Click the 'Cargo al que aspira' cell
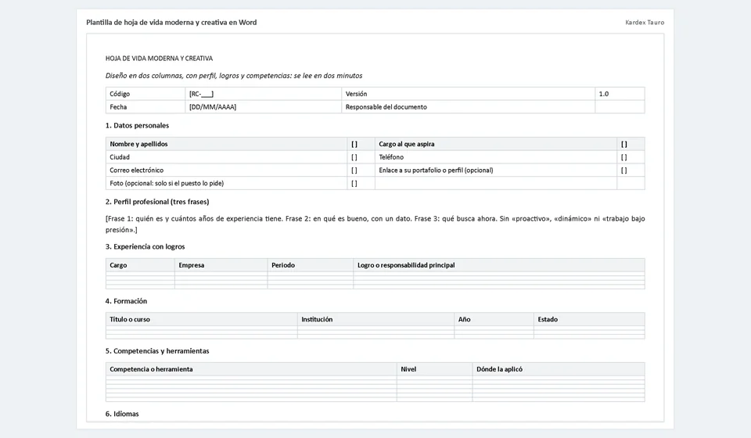Screen dimensions: 751x438 (496, 144)
